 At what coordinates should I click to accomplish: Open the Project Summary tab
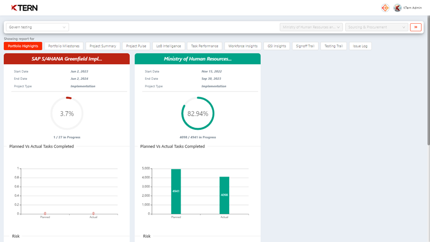tap(103, 46)
